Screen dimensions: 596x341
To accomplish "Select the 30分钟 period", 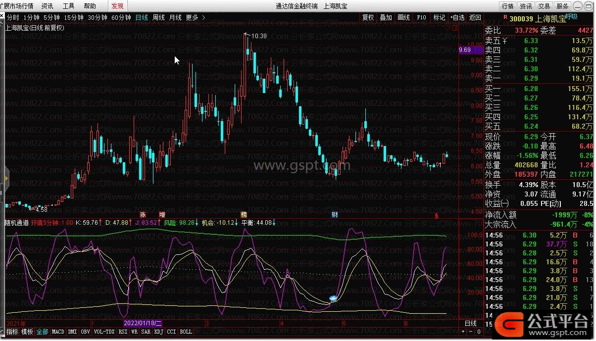I will (98, 17).
